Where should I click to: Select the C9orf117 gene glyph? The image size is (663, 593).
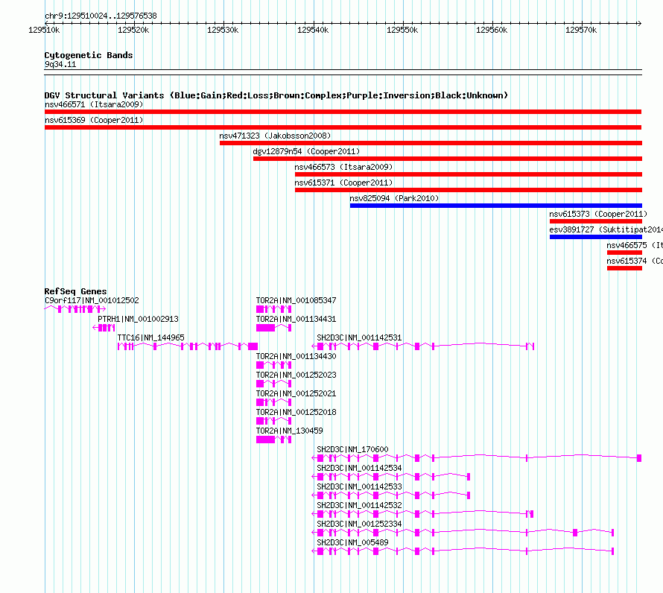point(74,309)
